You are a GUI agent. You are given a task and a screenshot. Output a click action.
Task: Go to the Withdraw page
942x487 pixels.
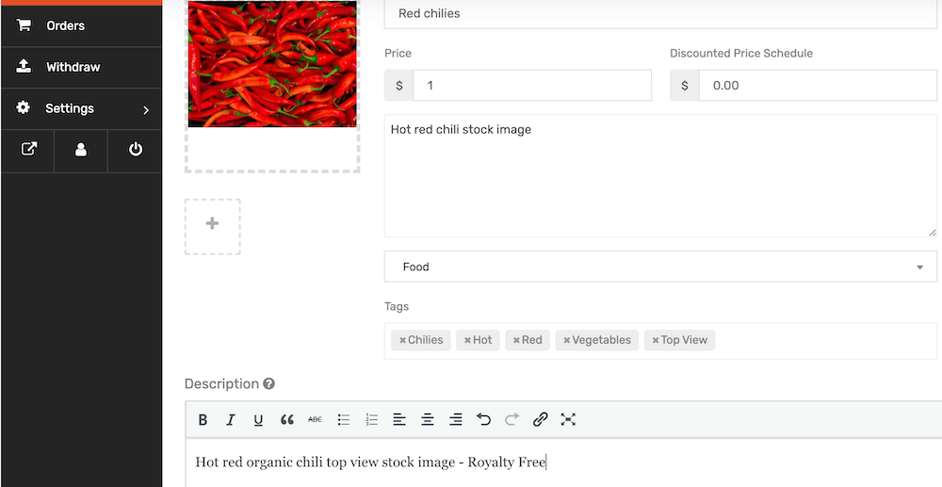[81, 67]
